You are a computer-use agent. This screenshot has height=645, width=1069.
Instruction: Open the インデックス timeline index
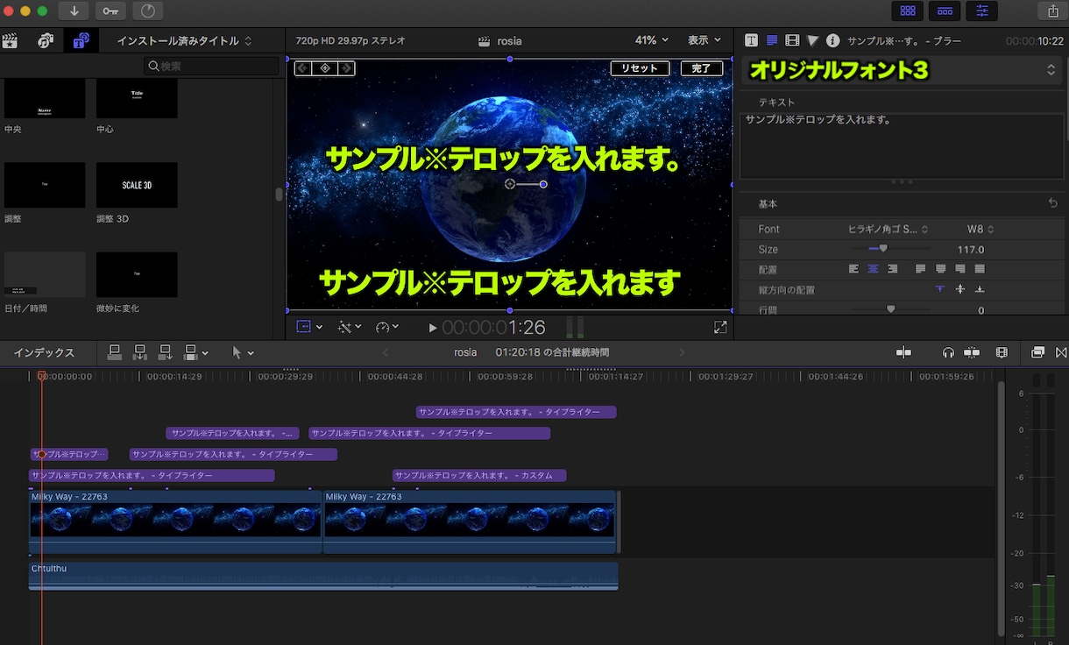tap(44, 352)
